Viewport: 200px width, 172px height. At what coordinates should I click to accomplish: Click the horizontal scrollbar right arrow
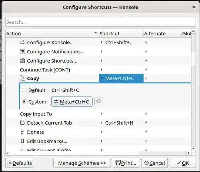189,153
